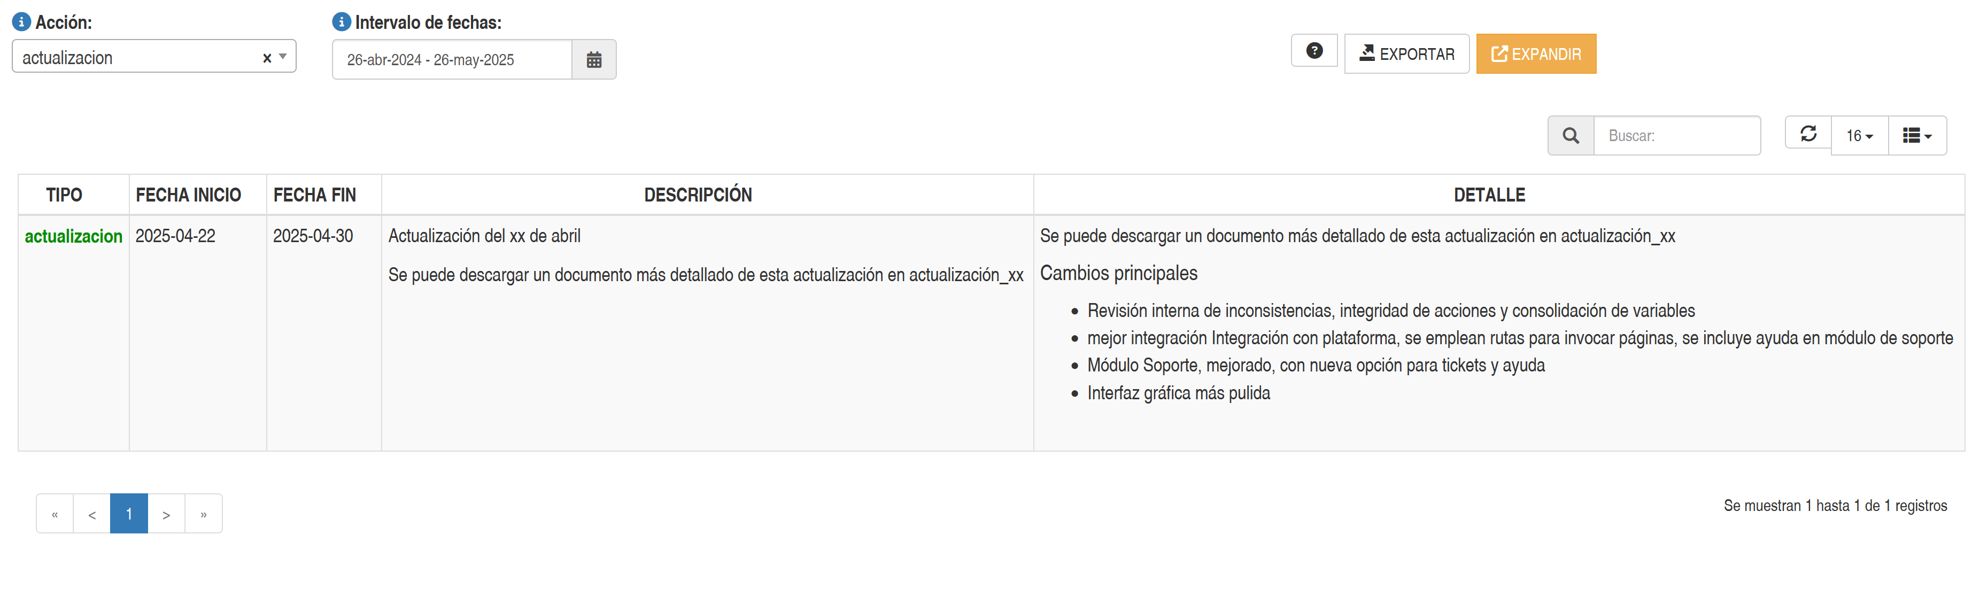Image resolution: width=1972 pixels, height=612 pixels.
Task: Go to the first page with «
Action: tap(55, 514)
